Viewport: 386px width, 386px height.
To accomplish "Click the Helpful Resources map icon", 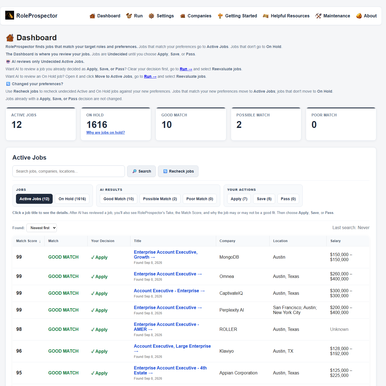I will pos(266,16).
